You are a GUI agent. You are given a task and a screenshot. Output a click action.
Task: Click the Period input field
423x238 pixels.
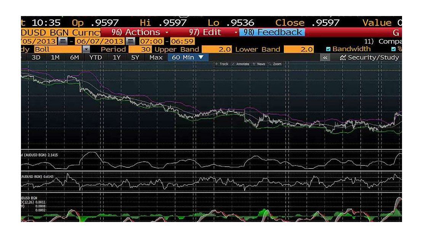tap(140, 50)
